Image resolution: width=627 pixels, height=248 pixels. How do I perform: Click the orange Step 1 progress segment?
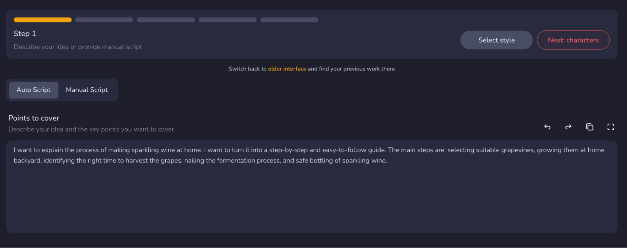(x=42, y=19)
